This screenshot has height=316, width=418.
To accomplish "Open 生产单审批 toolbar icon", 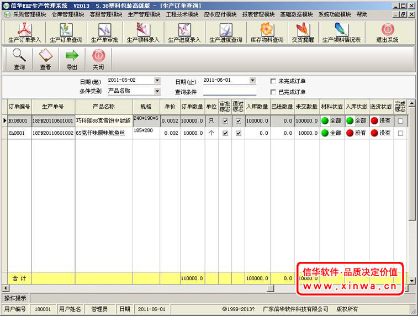I will point(104,33).
